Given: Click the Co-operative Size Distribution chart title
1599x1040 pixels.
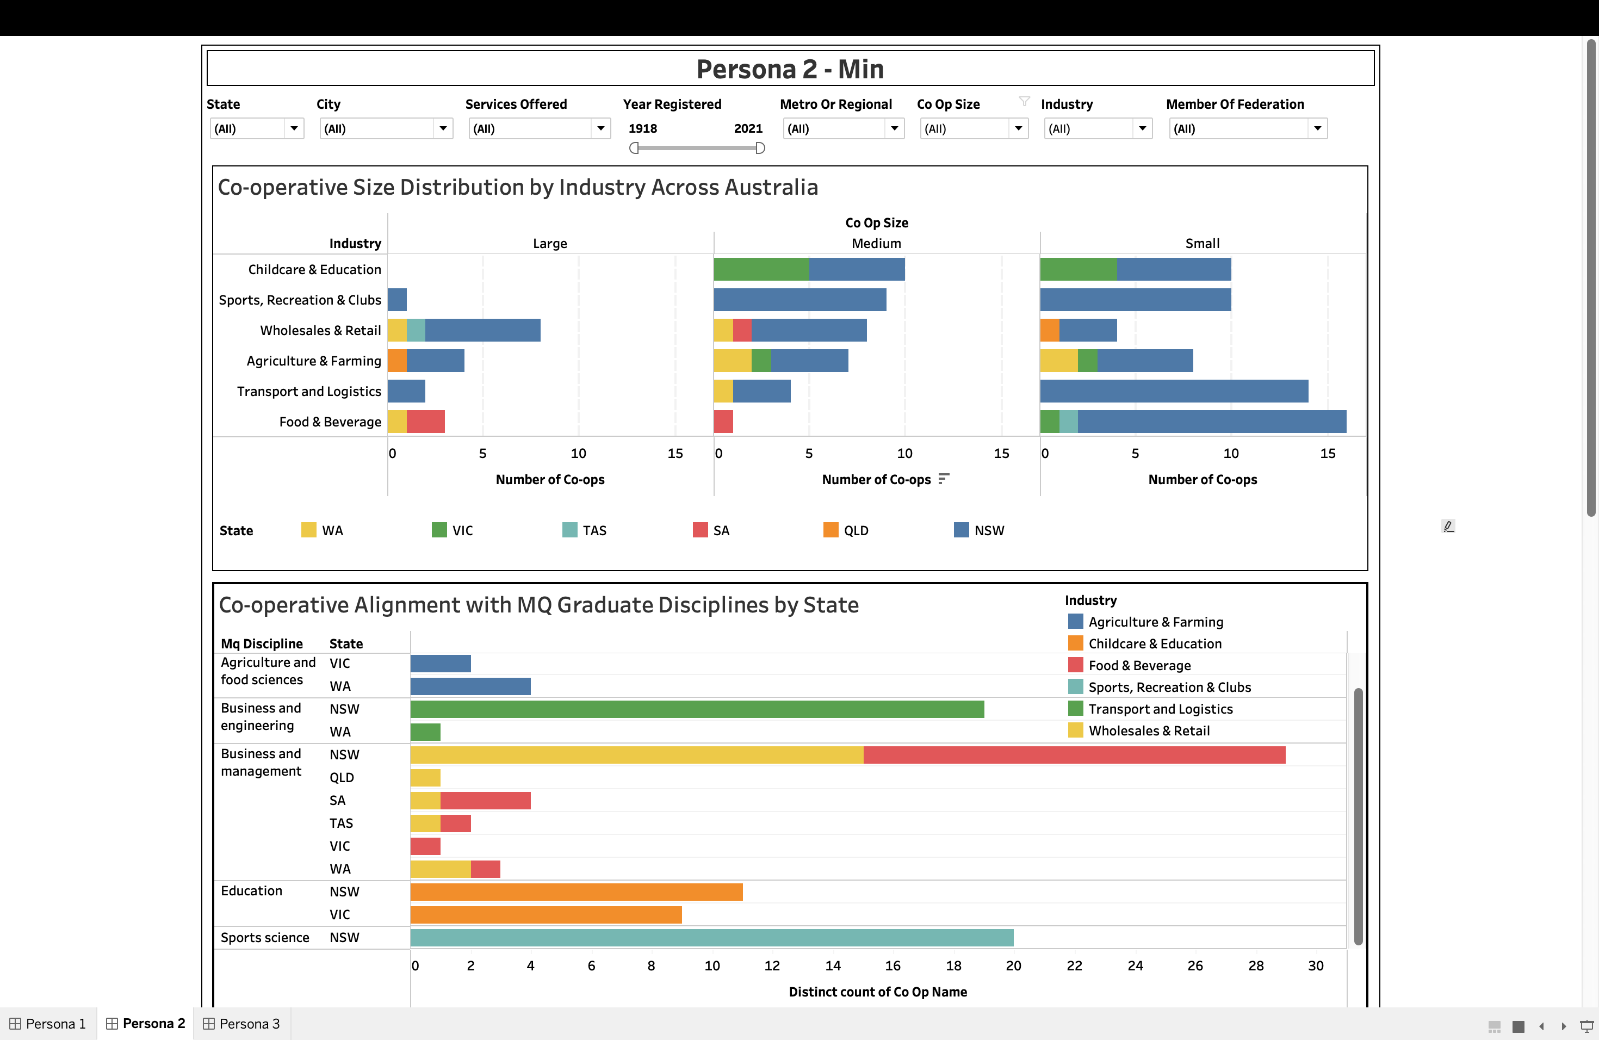Looking at the screenshot, I should point(518,187).
